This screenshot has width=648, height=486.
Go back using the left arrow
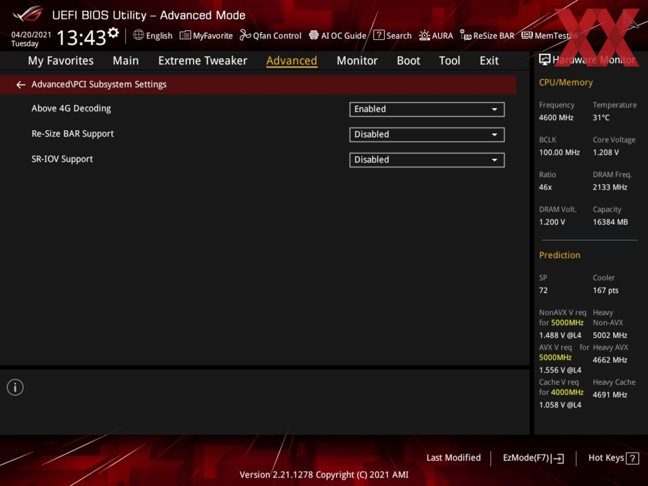pos(20,85)
